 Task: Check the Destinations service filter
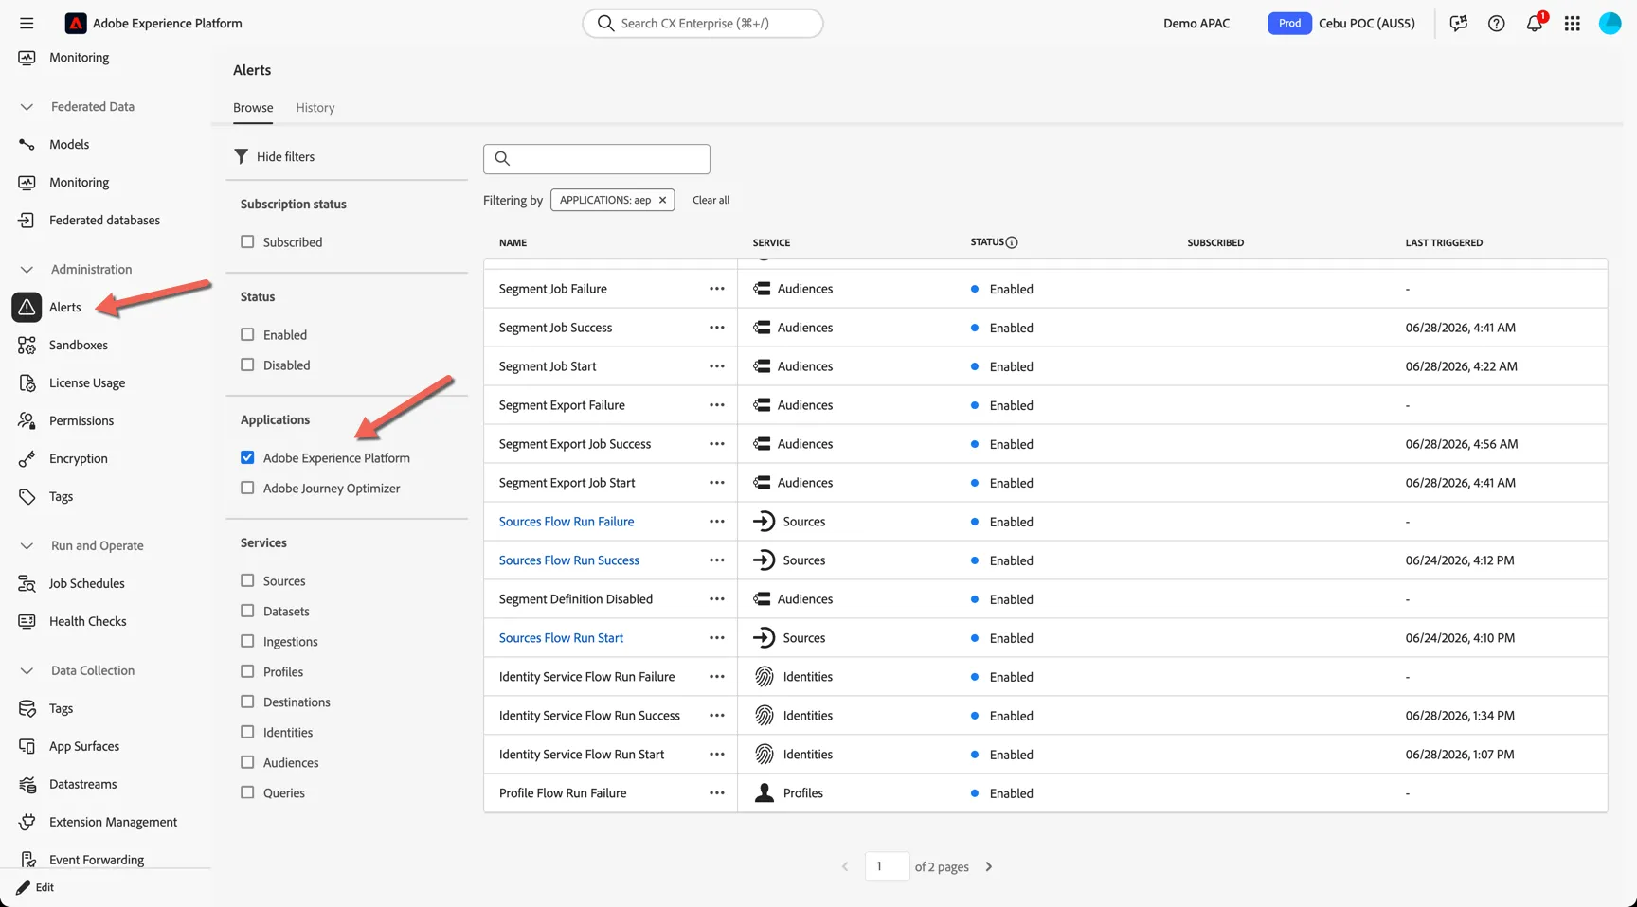click(247, 702)
